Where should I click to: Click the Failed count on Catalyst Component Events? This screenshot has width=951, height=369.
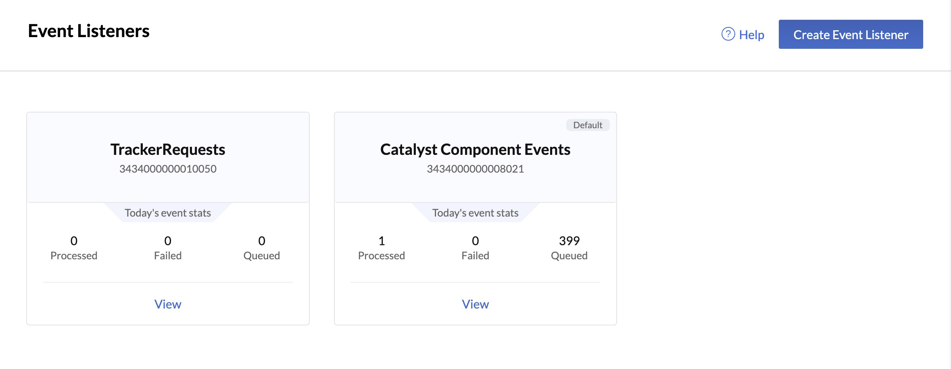(475, 241)
